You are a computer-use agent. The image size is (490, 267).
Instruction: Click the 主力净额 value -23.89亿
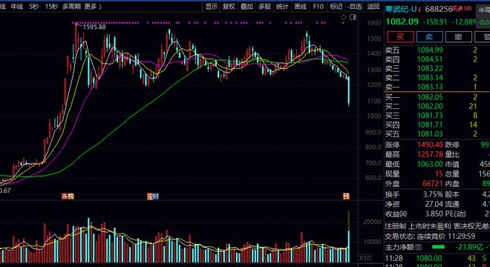click(x=469, y=247)
